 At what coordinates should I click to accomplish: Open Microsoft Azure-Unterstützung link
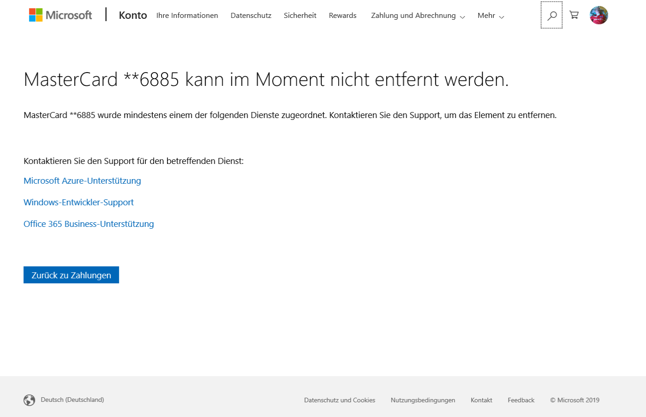pos(82,181)
